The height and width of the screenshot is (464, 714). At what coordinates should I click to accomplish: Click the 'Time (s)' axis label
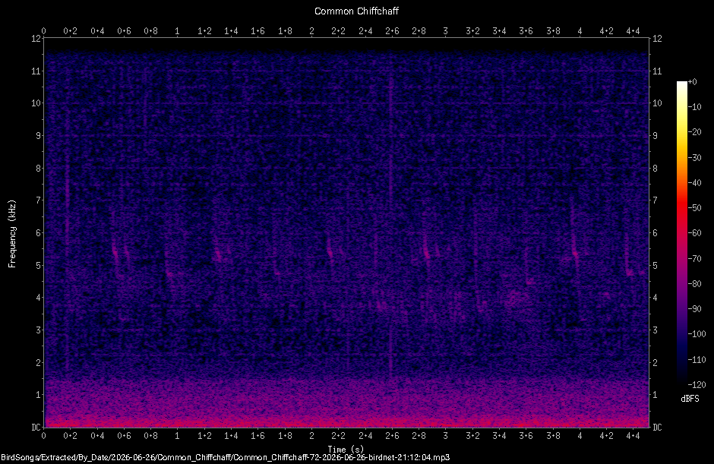(346, 450)
